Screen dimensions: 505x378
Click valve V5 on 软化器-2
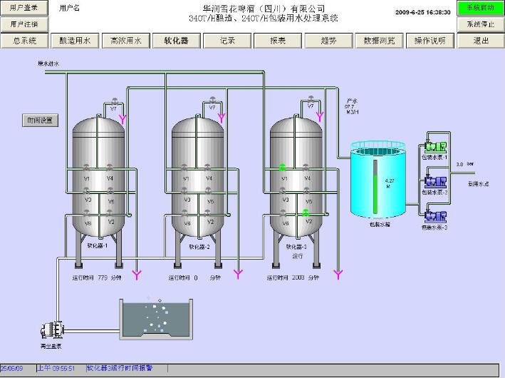pyautogui.click(x=208, y=190)
